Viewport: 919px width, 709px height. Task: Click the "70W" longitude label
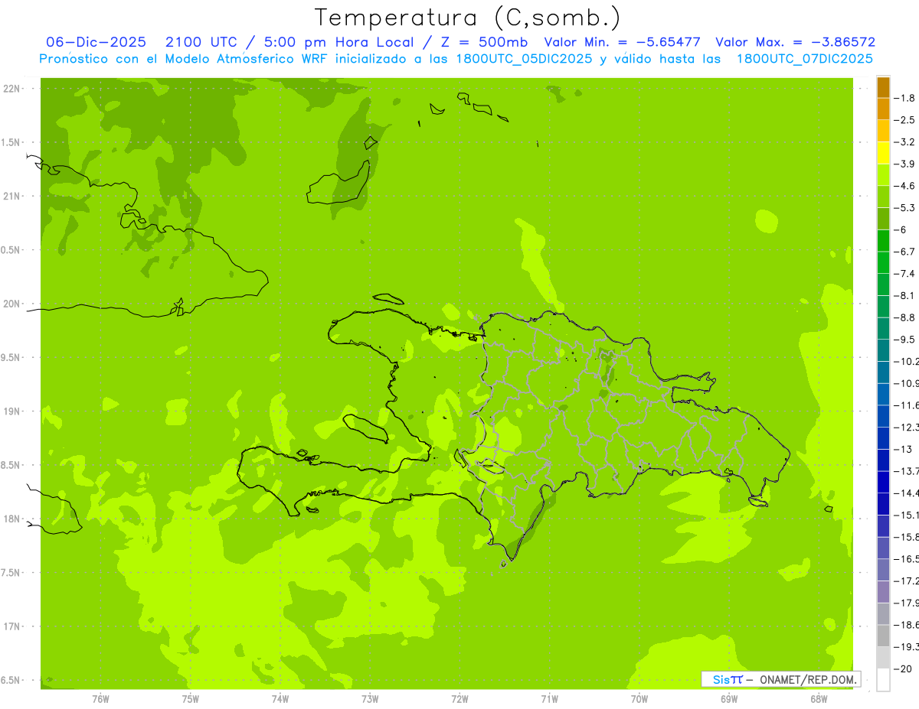pos(639,699)
